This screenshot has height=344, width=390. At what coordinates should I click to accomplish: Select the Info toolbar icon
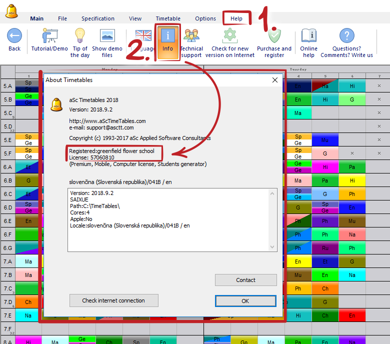[167, 36]
